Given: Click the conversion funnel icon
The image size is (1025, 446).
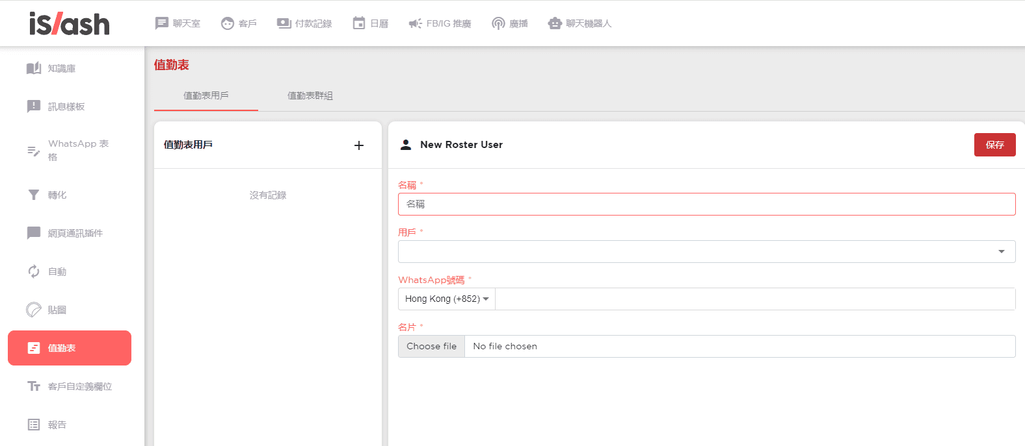Looking at the screenshot, I should (34, 195).
